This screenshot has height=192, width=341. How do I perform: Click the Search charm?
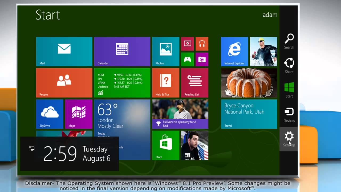(289, 41)
